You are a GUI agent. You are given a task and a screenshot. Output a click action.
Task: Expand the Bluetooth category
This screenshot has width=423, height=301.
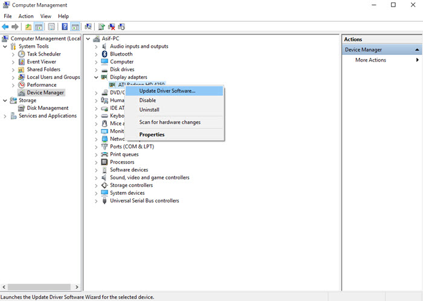click(96, 54)
